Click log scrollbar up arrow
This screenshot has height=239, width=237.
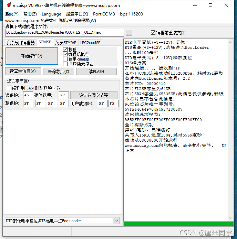(230, 43)
